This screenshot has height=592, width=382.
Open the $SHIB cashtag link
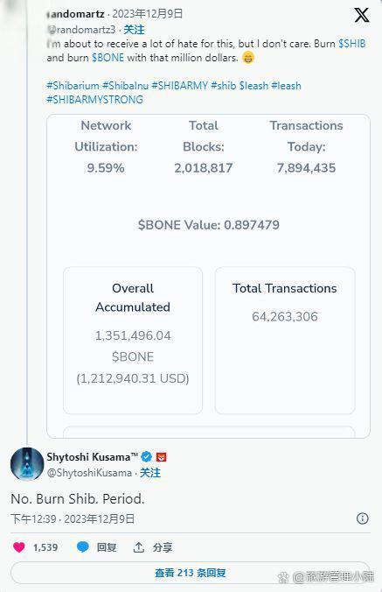point(352,44)
